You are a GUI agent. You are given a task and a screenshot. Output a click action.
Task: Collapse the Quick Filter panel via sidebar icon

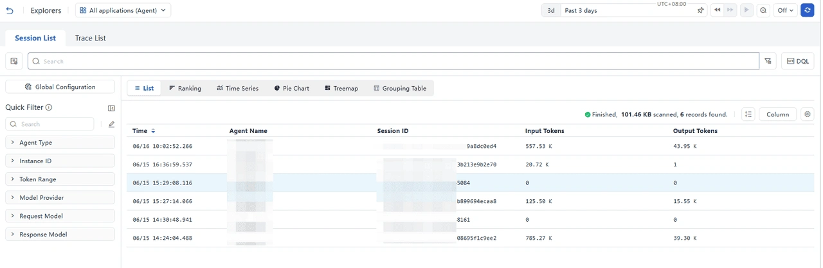[x=111, y=108]
